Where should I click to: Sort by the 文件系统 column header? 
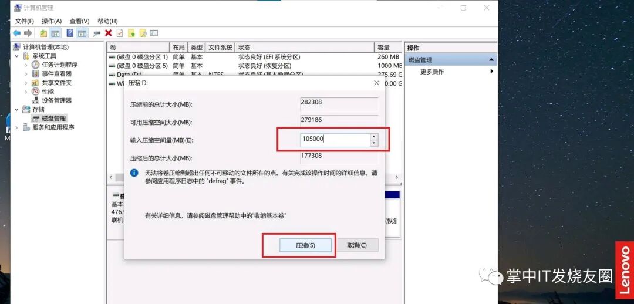coord(220,48)
